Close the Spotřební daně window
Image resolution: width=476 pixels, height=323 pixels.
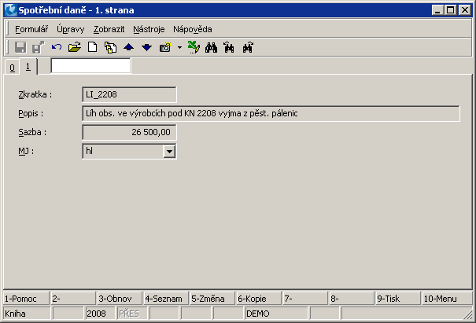pos(465,10)
